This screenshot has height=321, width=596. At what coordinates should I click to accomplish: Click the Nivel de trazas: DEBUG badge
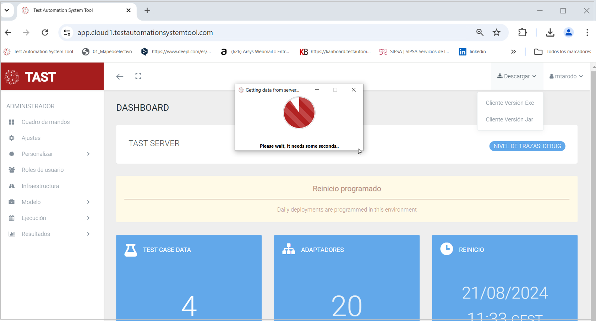(x=527, y=146)
